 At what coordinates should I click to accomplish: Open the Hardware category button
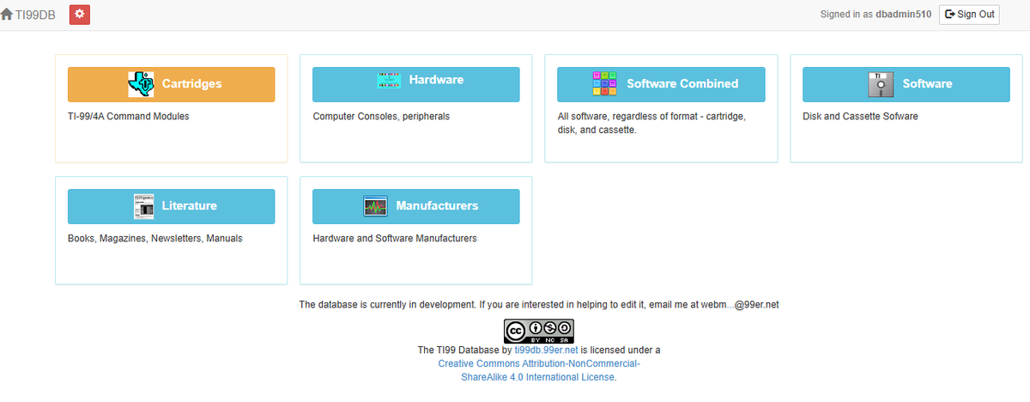click(416, 84)
